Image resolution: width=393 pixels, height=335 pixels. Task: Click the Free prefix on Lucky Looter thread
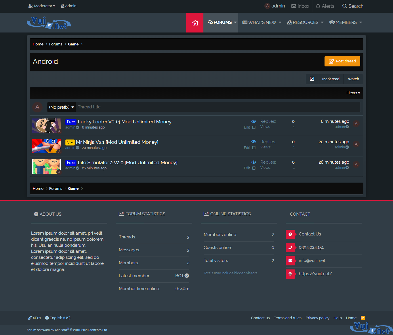pos(71,122)
